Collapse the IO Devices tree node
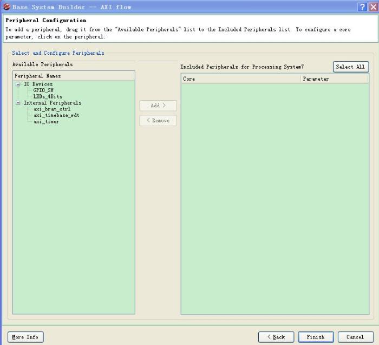The width and height of the screenshot is (379, 345). coord(18,84)
